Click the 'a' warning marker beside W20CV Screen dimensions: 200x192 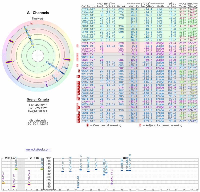coord(77,107)
